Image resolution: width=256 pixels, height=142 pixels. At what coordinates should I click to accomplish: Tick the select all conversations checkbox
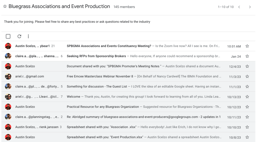[8, 36]
